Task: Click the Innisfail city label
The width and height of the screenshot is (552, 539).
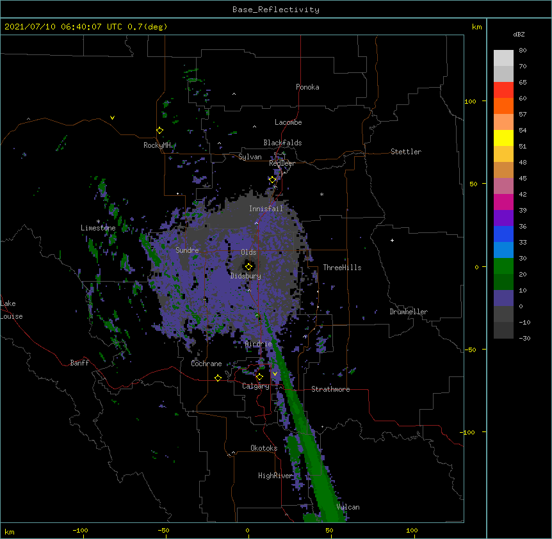Action: 266,209
